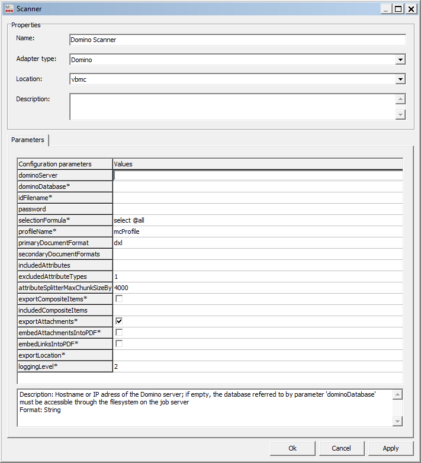This screenshot has height=463, width=421.
Task: Uncheck the exportAttachments checkbox
Action: [119, 321]
